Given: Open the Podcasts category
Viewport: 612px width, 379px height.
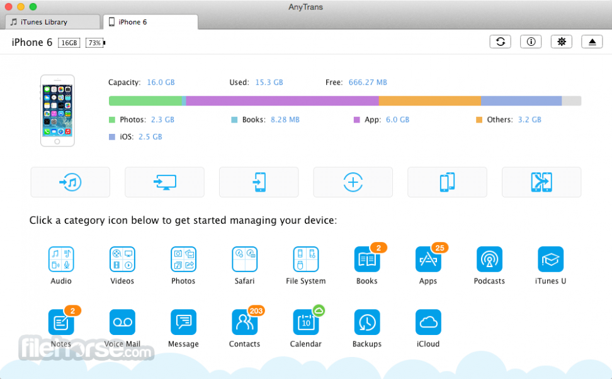Looking at the screenshot, I should (489, 259).
